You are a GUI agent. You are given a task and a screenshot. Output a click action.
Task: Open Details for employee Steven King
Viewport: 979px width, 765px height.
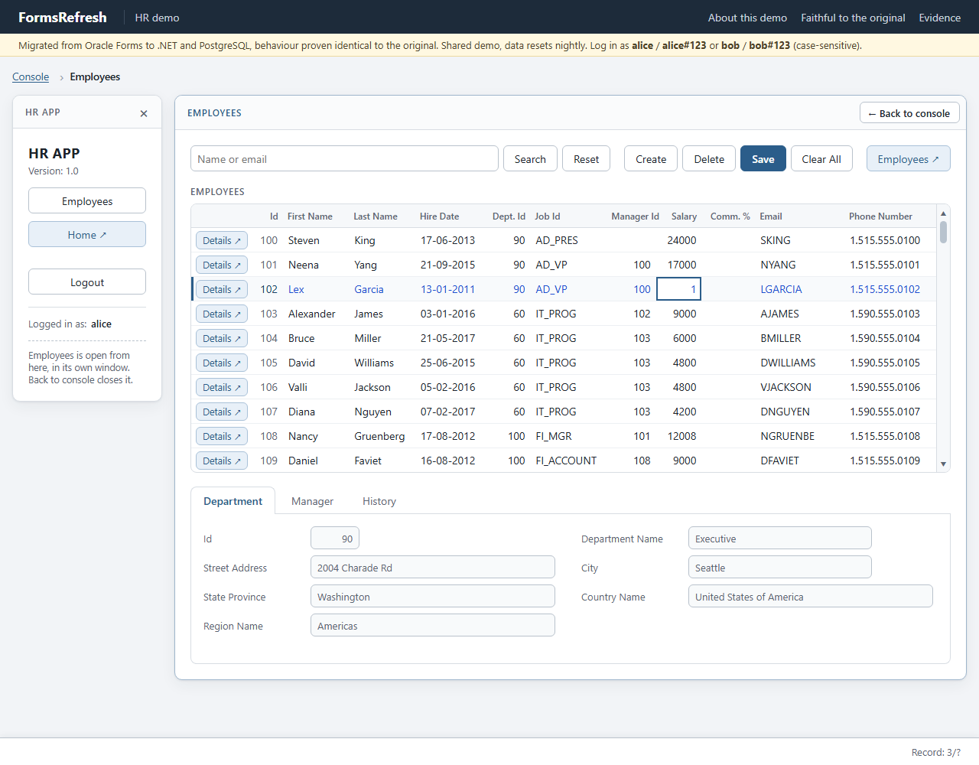222,240
